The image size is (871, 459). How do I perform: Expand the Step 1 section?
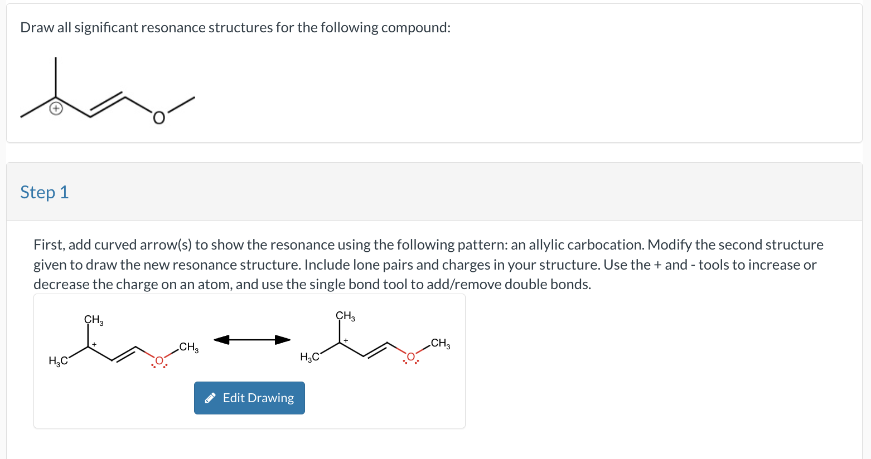point(45,192)
